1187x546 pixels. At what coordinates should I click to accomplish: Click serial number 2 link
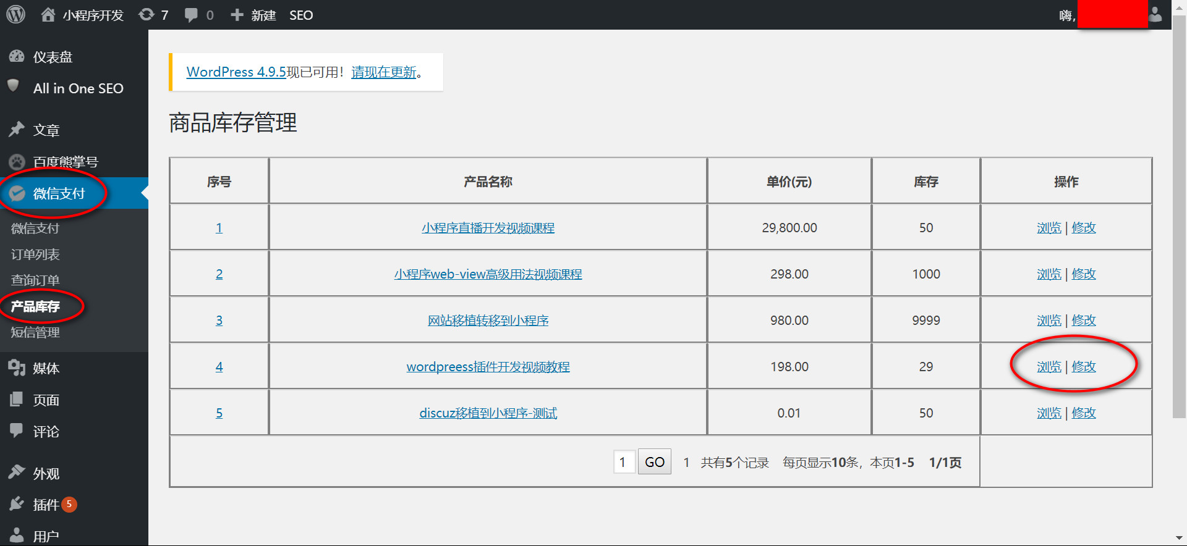pos(219,274)
